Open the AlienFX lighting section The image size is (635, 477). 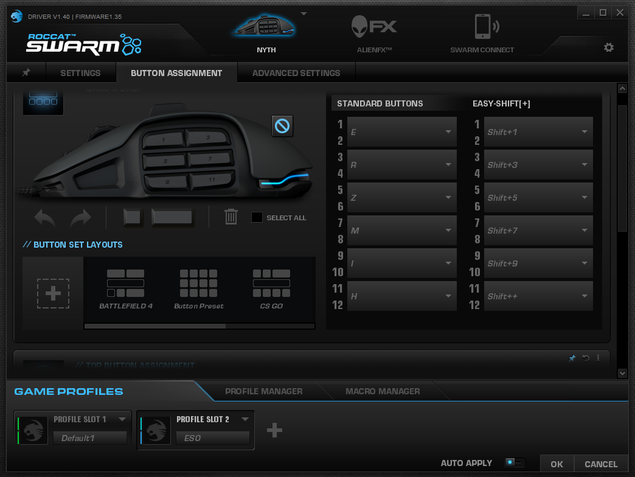pos(374,27)
